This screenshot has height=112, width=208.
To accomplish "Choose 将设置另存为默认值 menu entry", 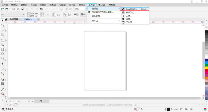I will (104, 12).
